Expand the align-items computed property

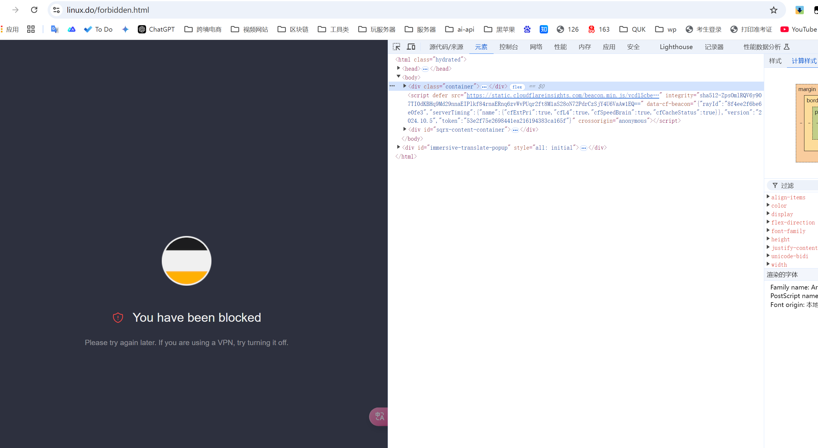click(768, 197)
